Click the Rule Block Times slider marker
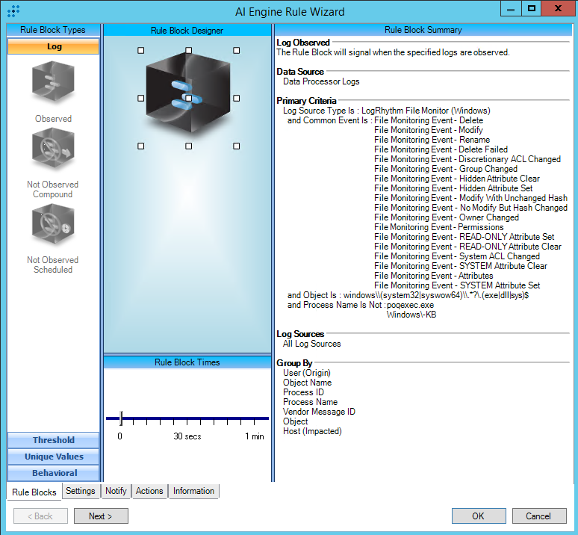 coord(121,418)
